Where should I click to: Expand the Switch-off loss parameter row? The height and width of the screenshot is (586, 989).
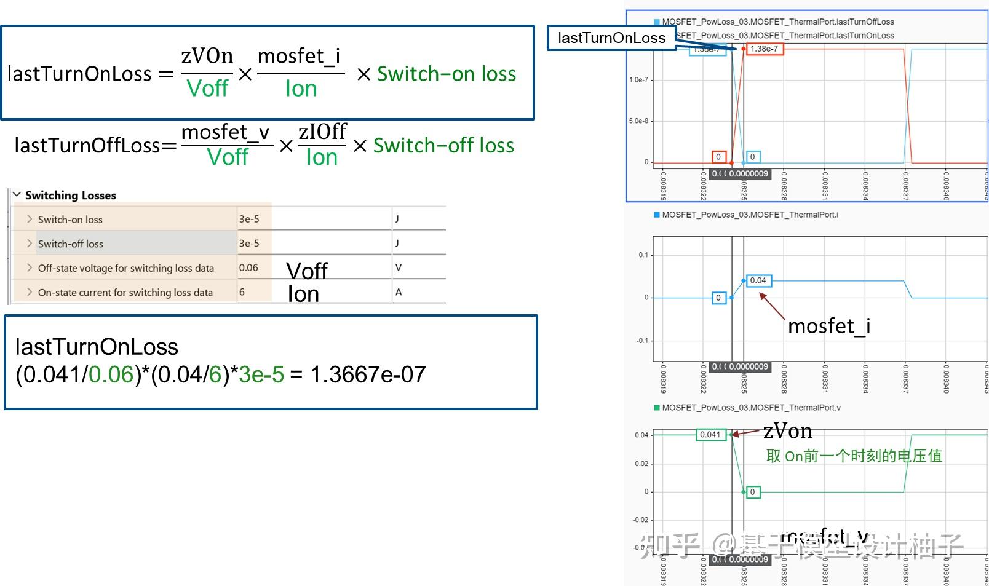30,244
